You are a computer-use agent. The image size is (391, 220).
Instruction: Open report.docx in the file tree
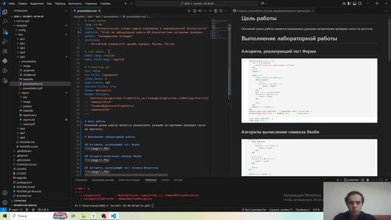tap(30, 116)
